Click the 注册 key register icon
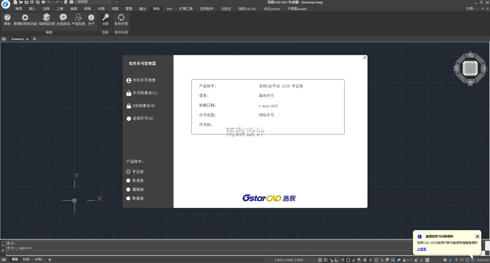Image resolution: width=490 pixels, height=263 pixels. [x=105, y=19]
